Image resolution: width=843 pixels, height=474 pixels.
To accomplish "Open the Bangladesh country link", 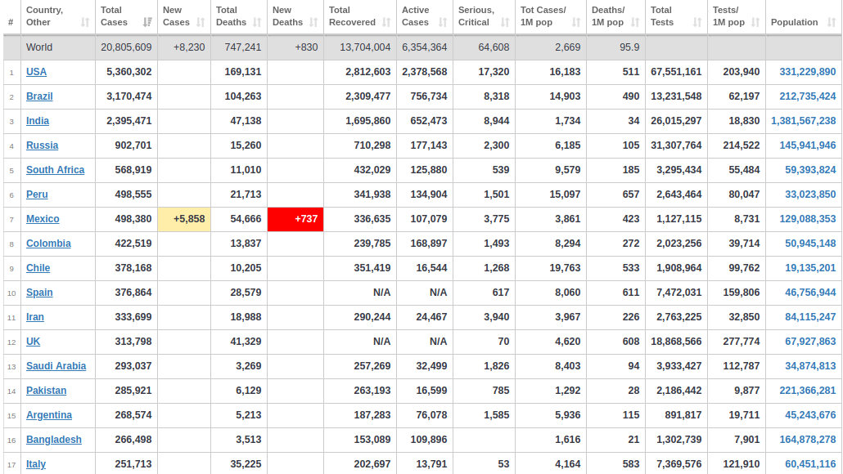I will coord(54,440).
